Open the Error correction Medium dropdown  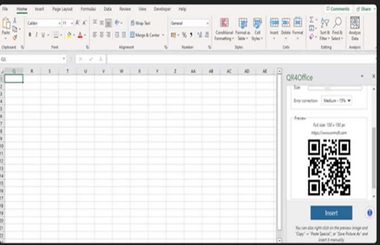point(337,101)
